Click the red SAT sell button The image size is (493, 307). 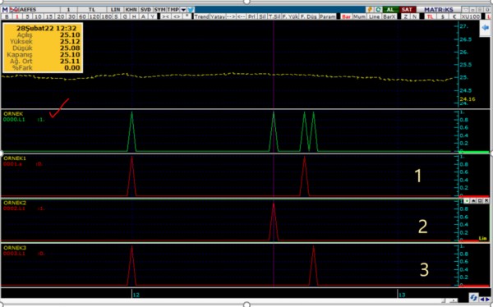pos(407,10)
